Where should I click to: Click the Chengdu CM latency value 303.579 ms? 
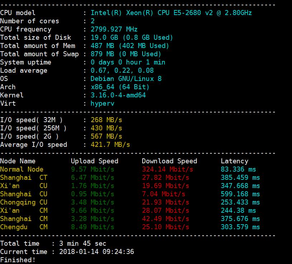pos(240,227)
